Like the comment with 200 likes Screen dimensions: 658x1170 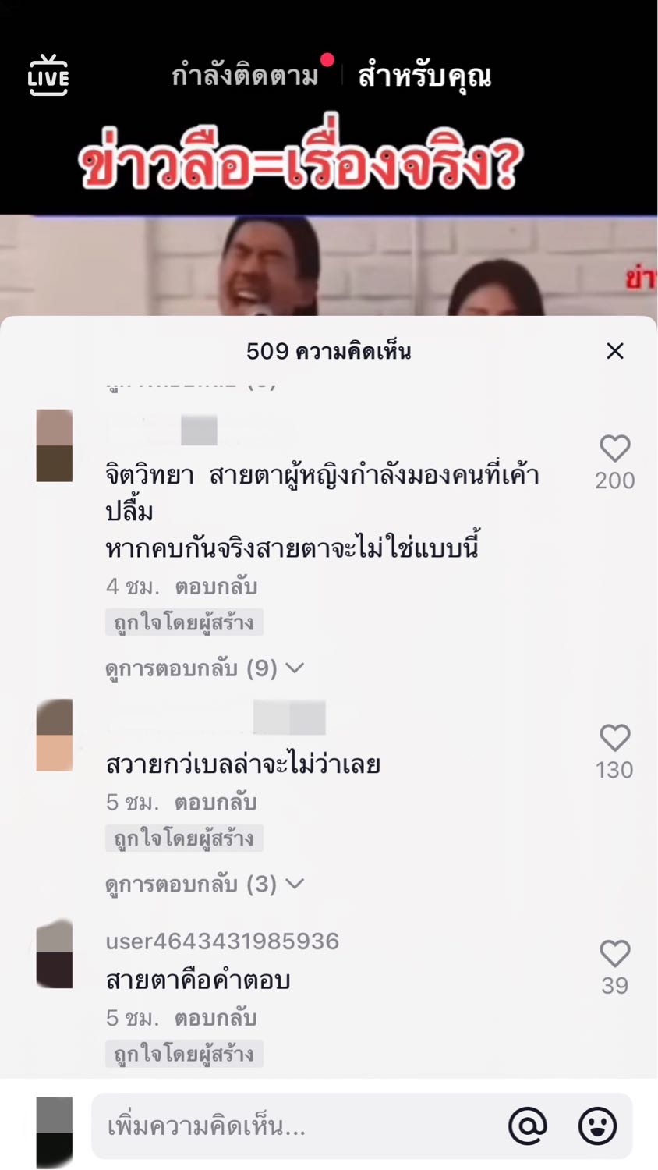[x=614, y=448]
